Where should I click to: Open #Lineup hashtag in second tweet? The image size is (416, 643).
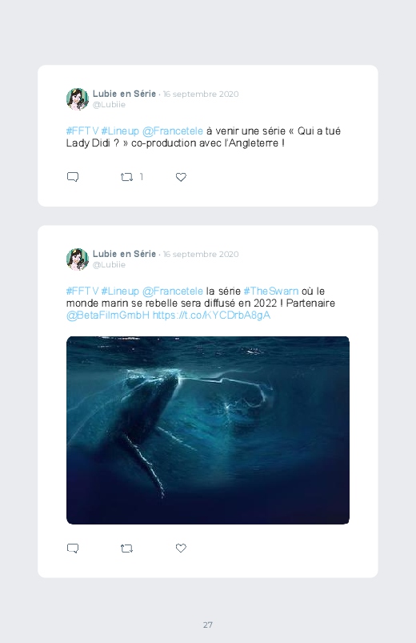[120, 291]
